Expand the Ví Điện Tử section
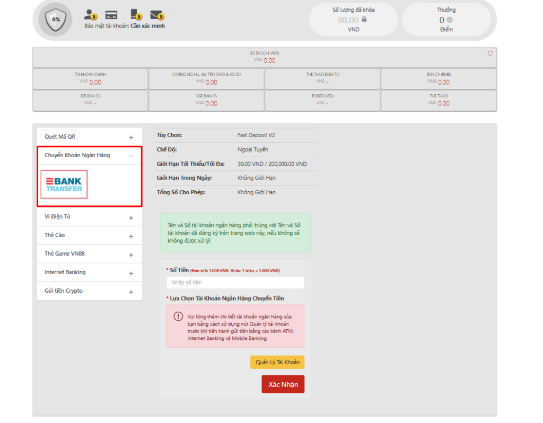 coord(89,217)
